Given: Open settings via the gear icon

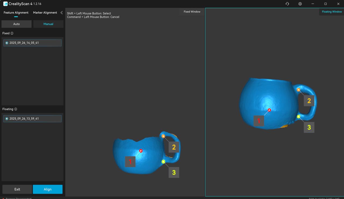Looking at the screenshot, I should 300,4.
